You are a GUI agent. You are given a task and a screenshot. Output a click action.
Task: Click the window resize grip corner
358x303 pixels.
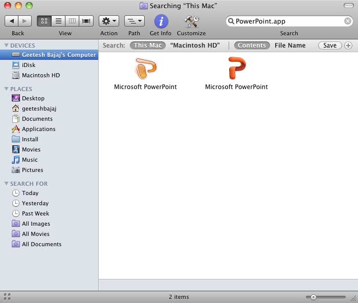354,298
